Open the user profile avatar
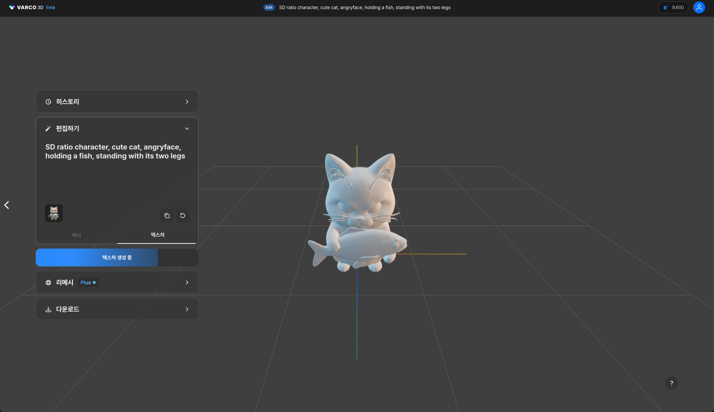 tap(699, 7)
